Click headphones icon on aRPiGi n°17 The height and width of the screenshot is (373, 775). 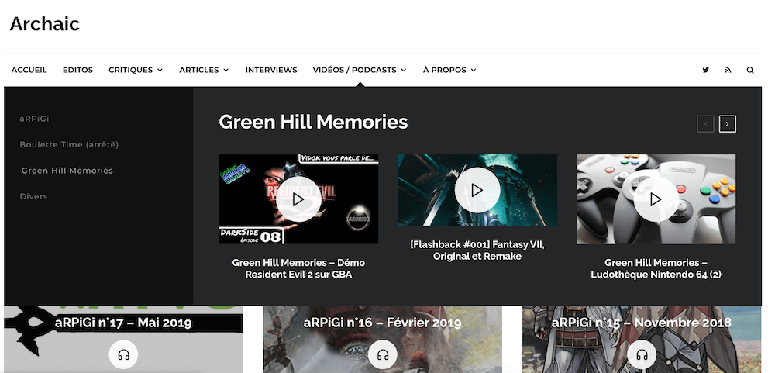click(123, 354)
